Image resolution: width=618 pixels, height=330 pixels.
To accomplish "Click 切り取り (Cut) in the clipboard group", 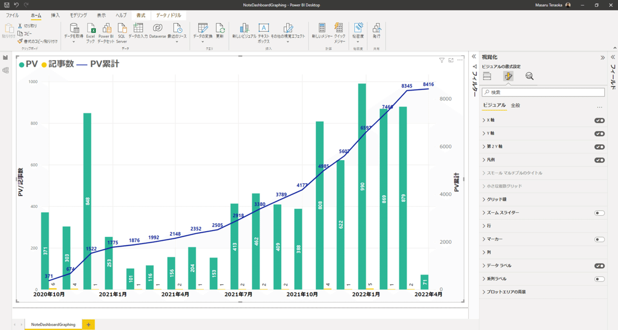I will click(27, 26).
